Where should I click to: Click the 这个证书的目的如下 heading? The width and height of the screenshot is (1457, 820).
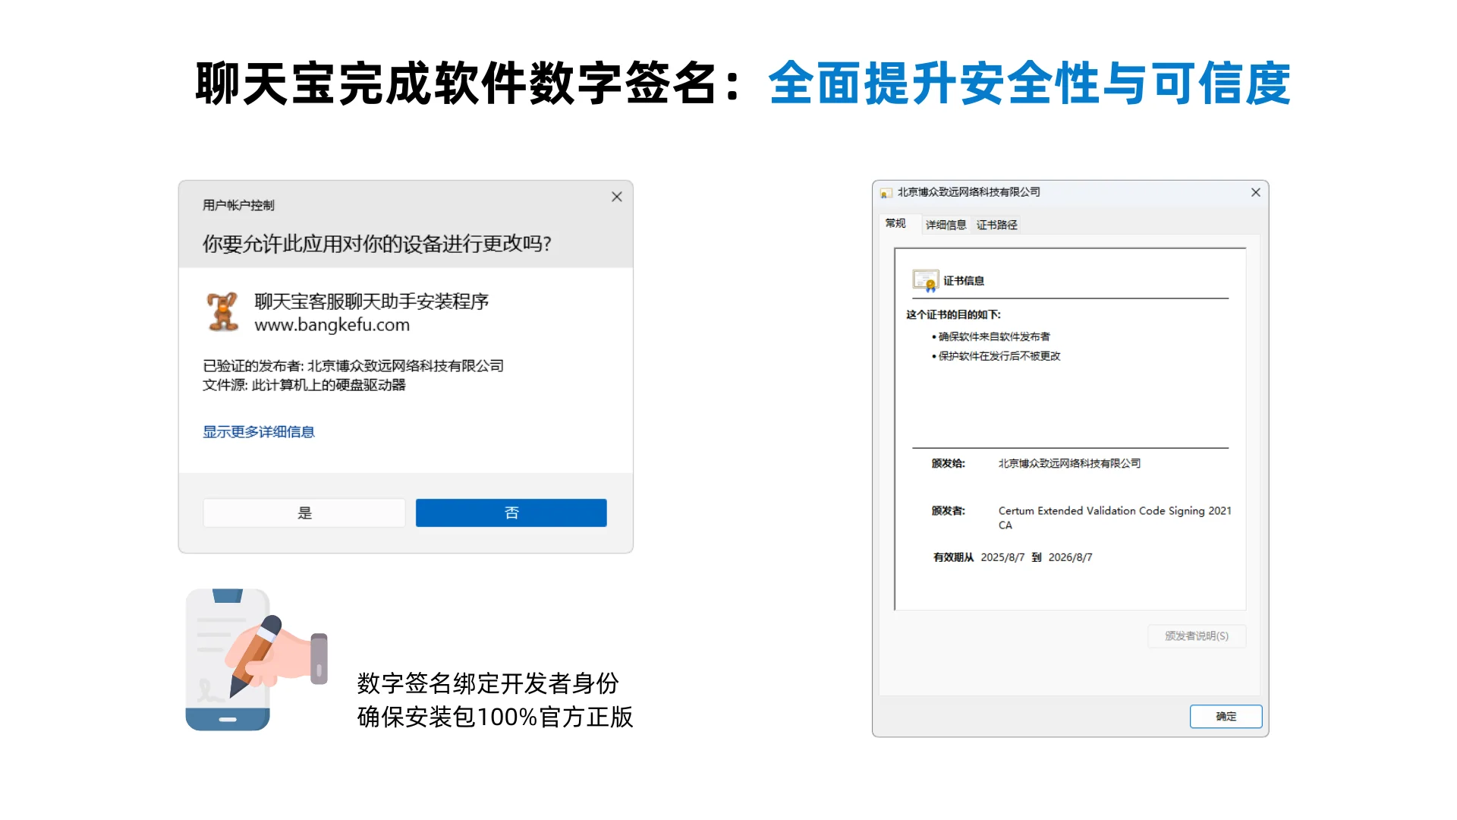pyautogui.click(x=953, y=314)
